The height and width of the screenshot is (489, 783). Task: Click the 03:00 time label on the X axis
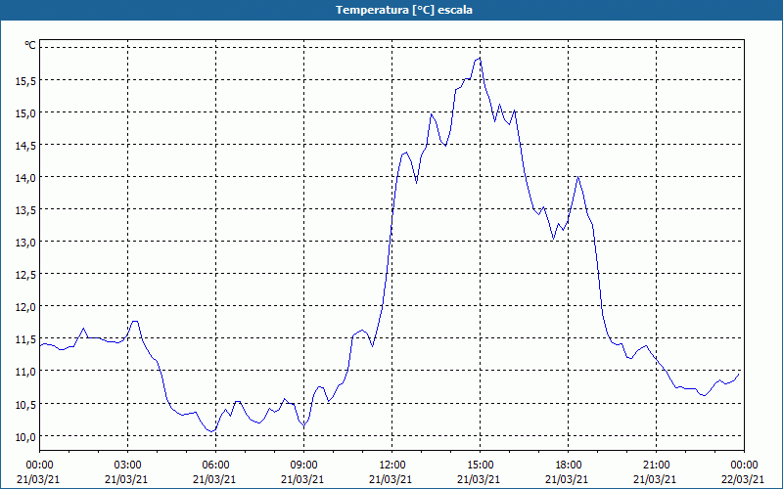click(128, 466)
